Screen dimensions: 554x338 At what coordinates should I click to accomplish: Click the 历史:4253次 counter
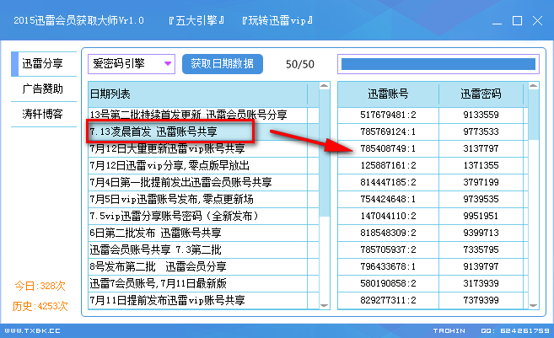40,306
